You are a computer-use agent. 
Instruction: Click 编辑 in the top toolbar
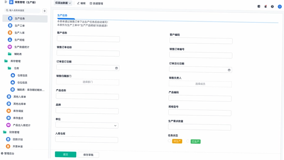pos(81,3)
